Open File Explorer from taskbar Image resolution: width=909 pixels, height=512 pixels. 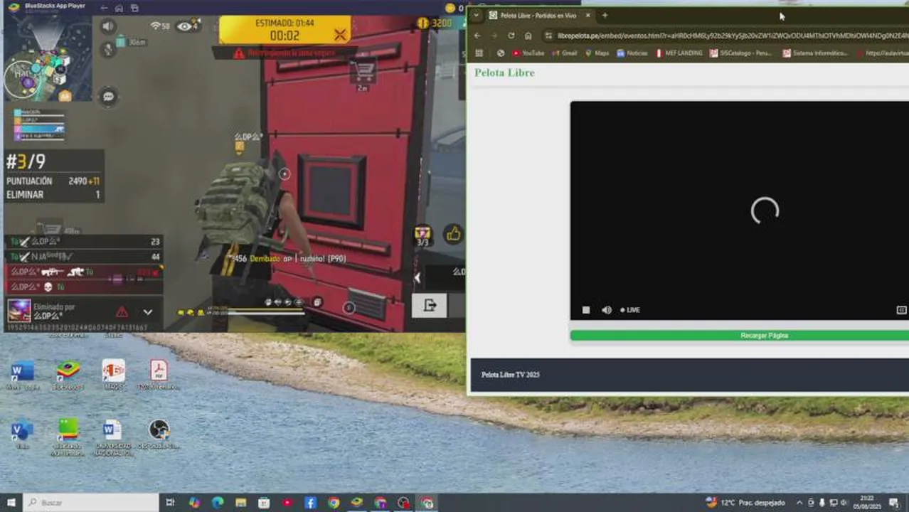click(x=240, y=503)
